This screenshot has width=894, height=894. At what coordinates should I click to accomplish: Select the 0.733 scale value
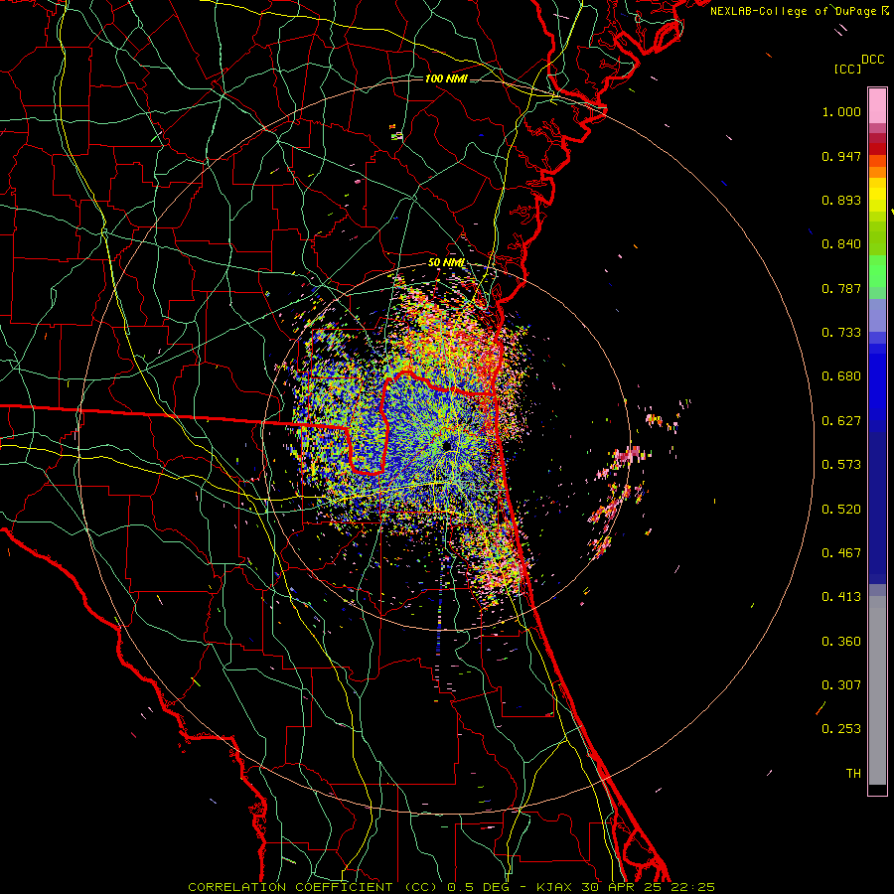tap(841, 333)
